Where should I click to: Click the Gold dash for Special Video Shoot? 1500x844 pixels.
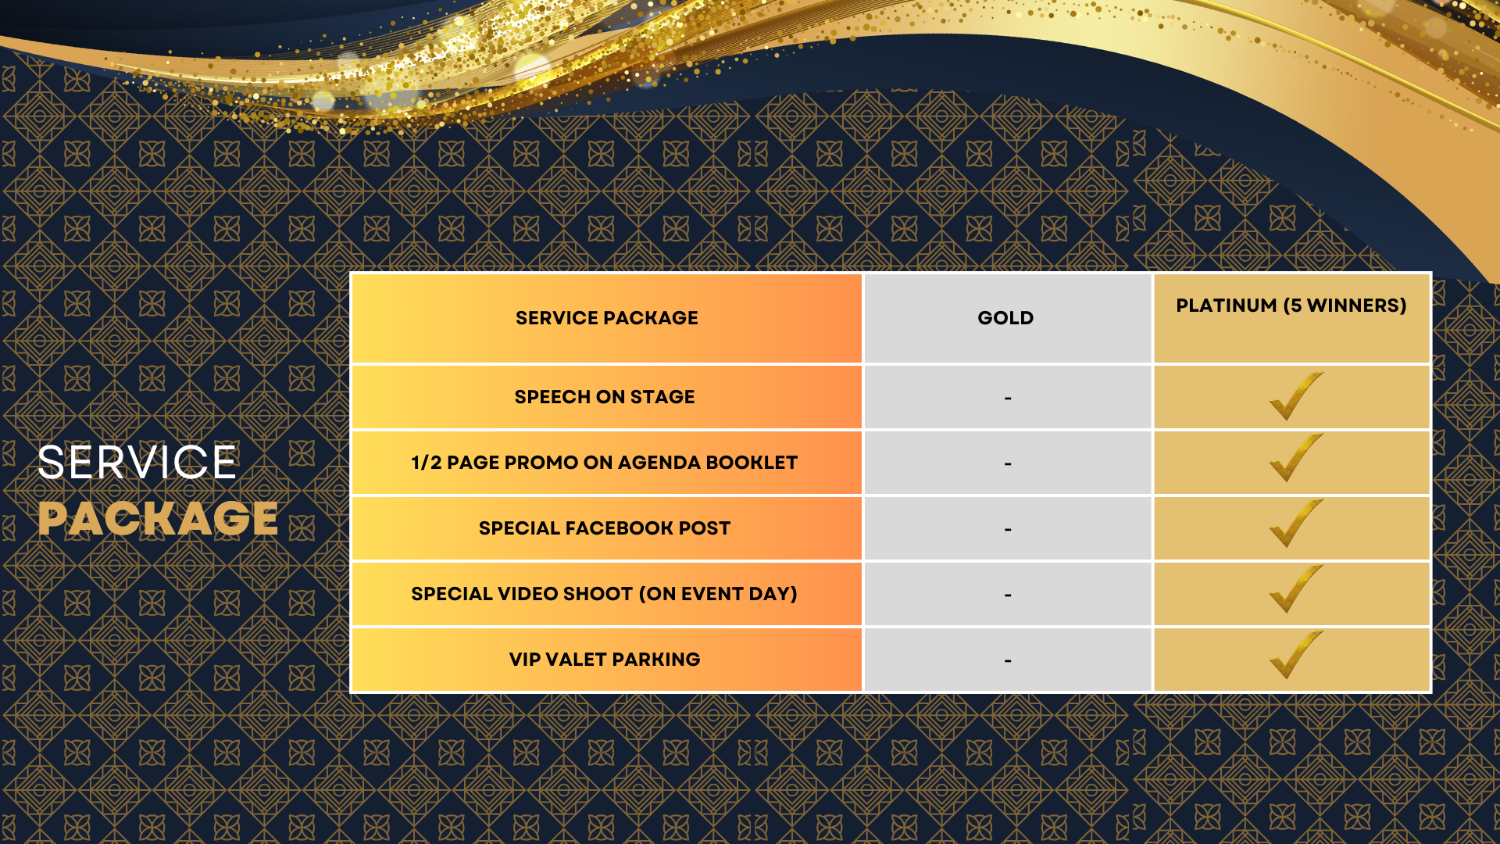tap(1008, 595)
